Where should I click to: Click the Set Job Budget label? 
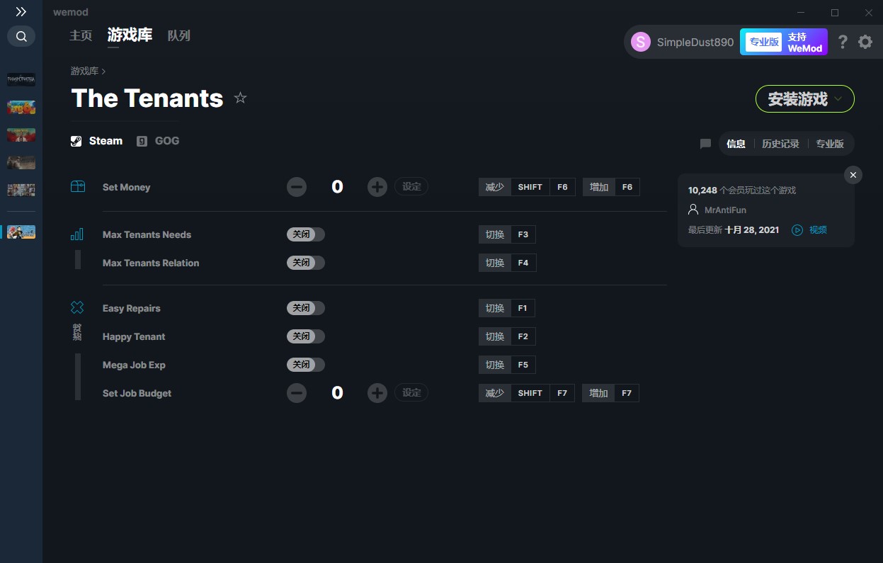[137, 393]
